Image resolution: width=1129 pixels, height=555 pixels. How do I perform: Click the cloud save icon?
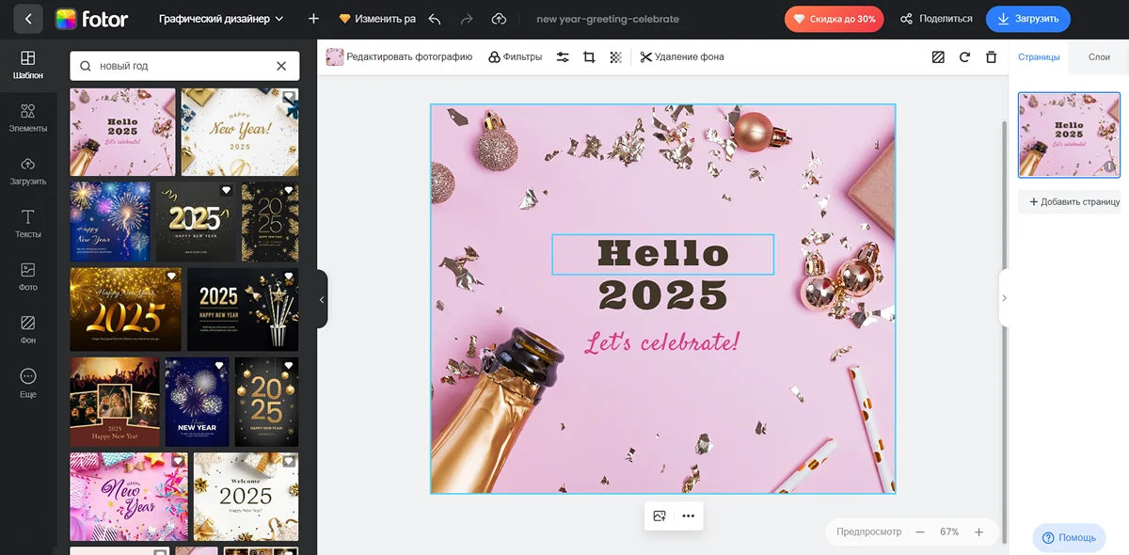[x=499, y=19]
